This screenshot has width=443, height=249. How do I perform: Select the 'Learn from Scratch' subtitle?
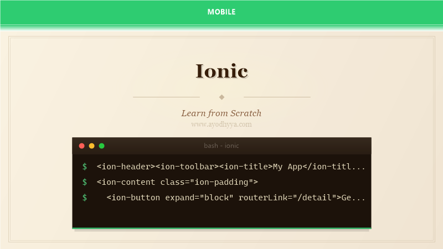point(221,113)
